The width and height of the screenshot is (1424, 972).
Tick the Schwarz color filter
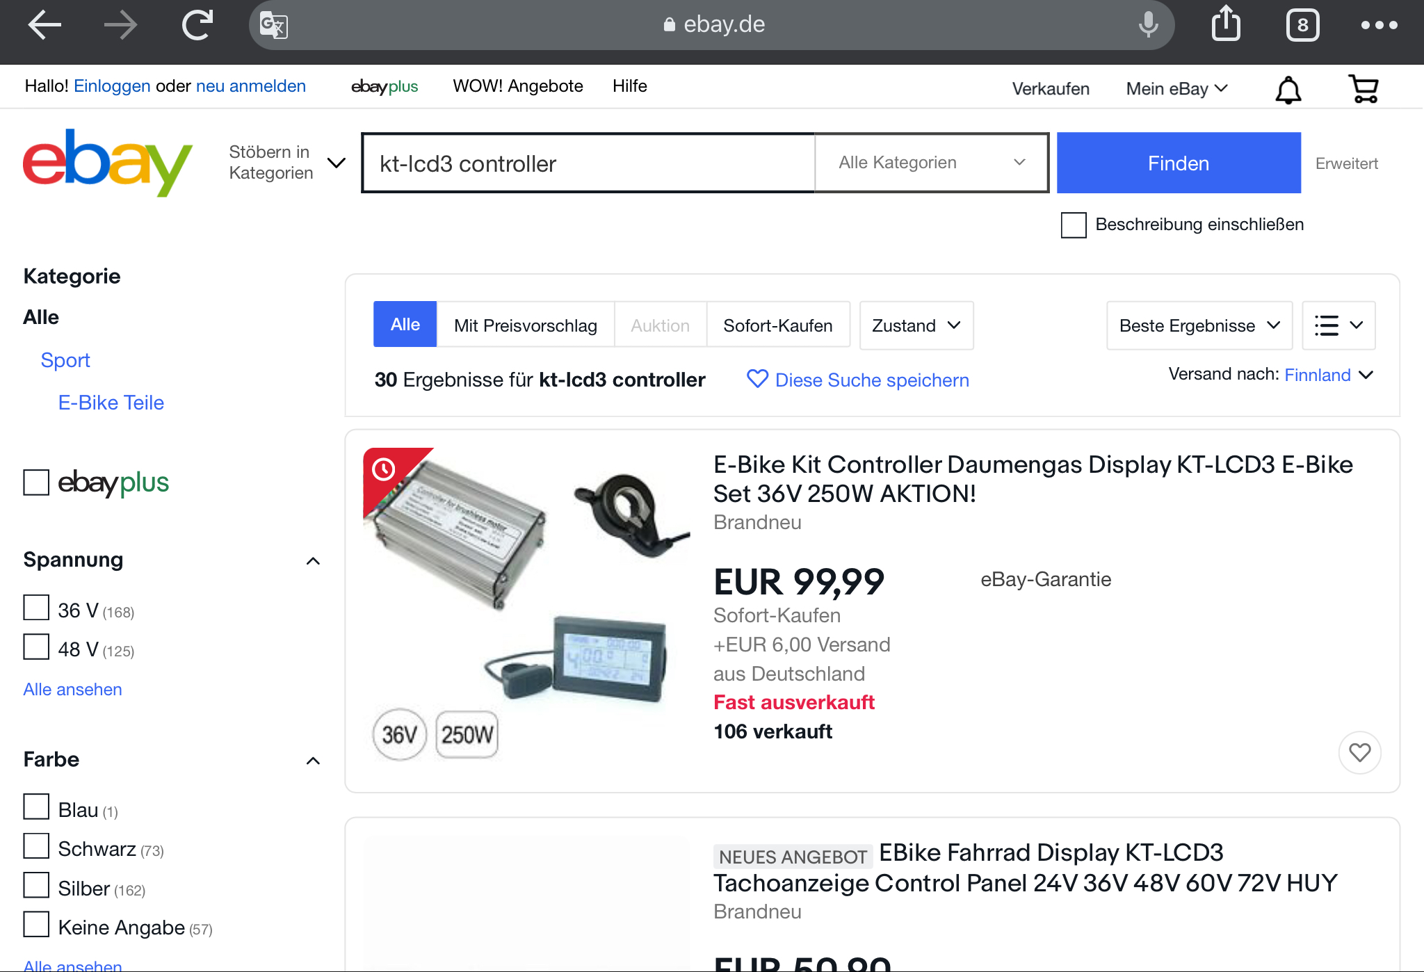coord(36,846)
